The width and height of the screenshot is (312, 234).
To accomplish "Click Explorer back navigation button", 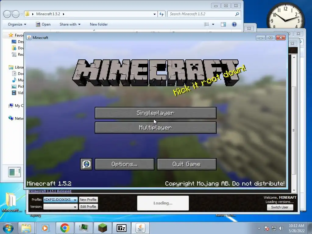I will [7, 14].
